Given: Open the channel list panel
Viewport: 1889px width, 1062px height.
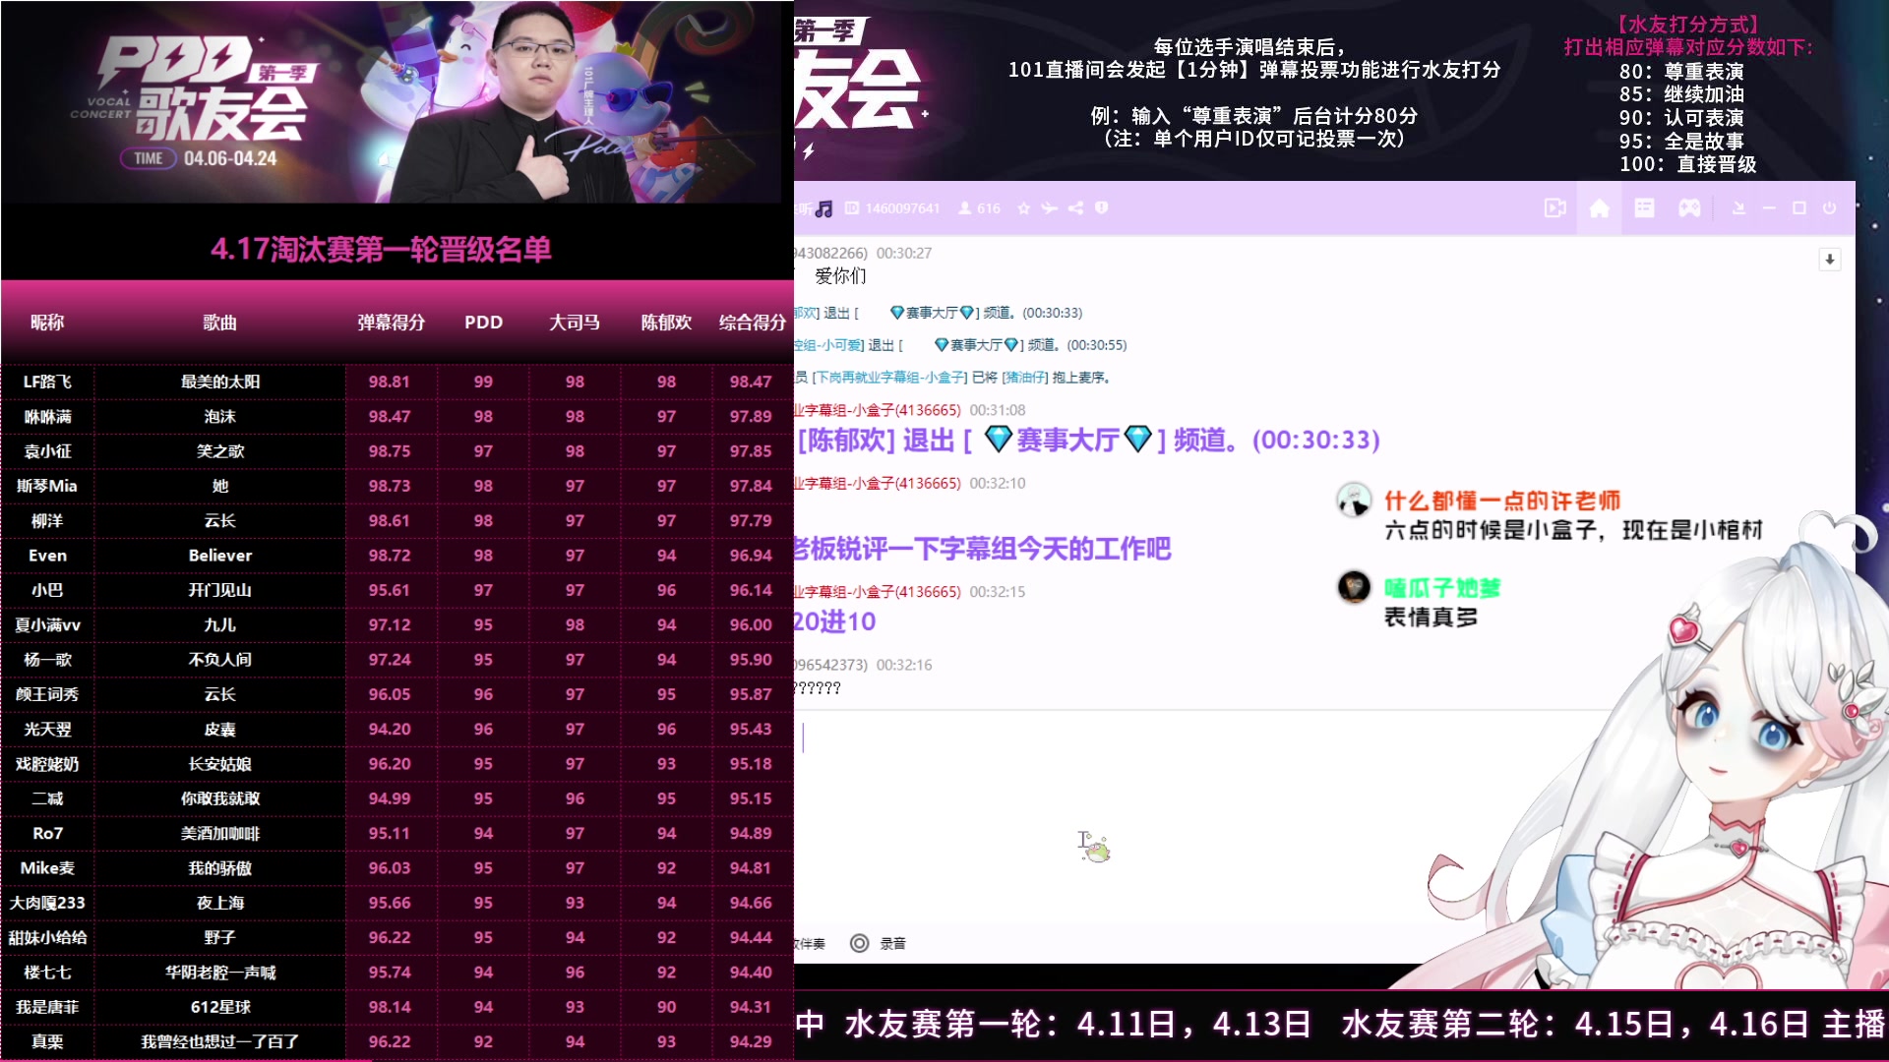Looking at the screenshot, I should [1644, 208].
